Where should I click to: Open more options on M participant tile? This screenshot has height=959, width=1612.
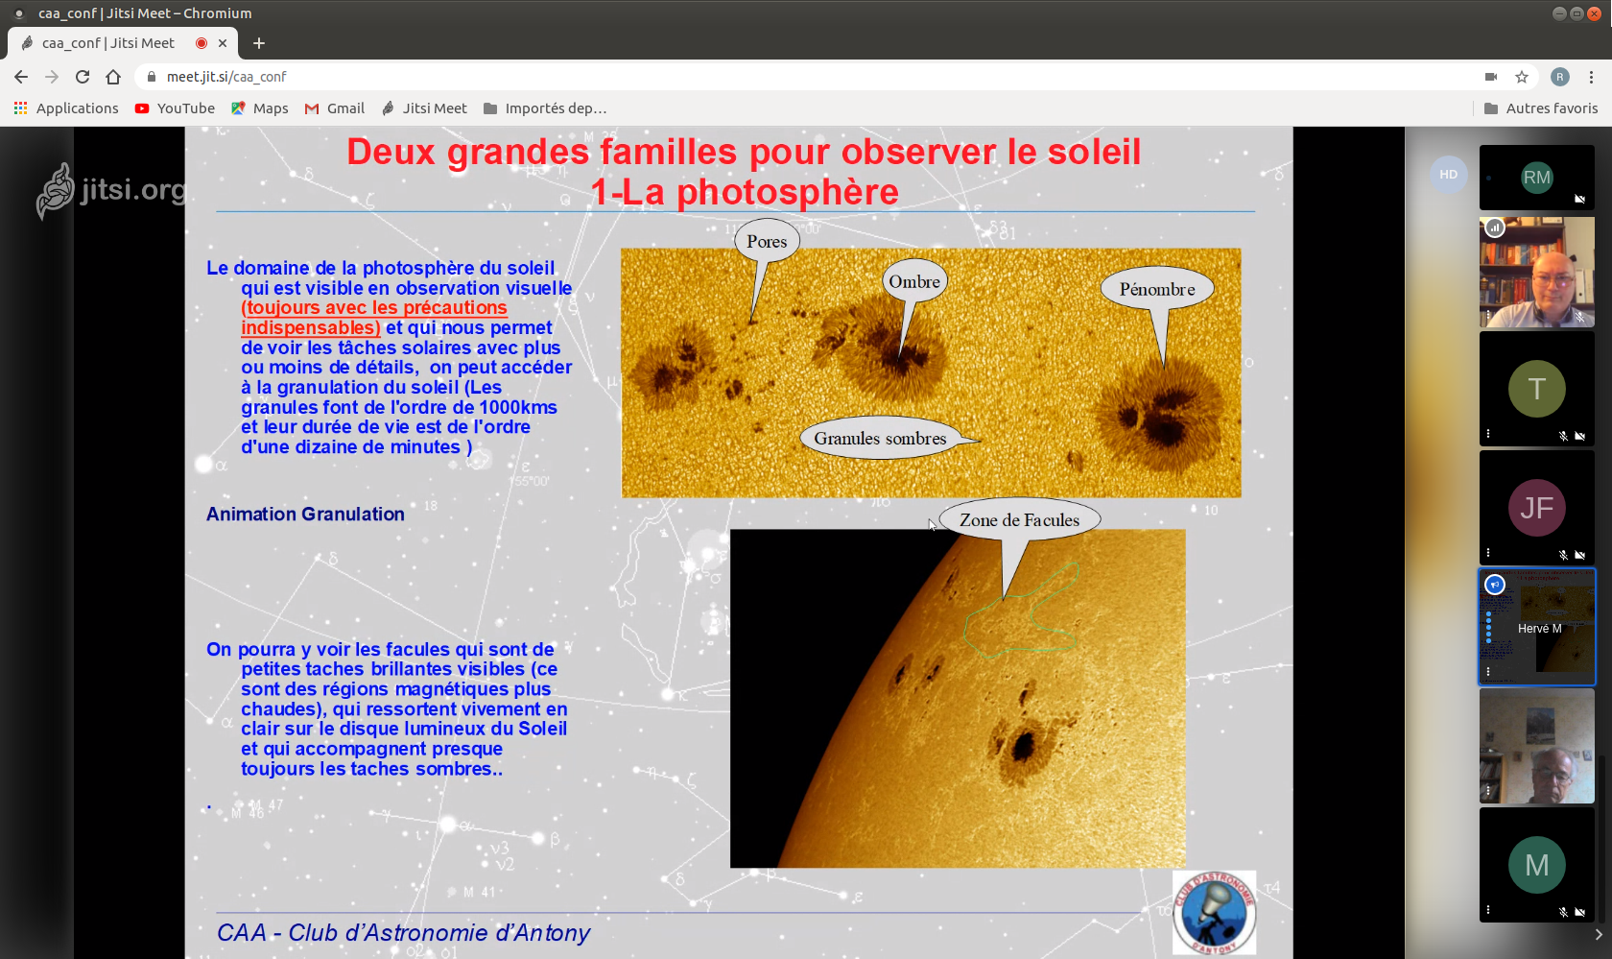point(1488,910)
